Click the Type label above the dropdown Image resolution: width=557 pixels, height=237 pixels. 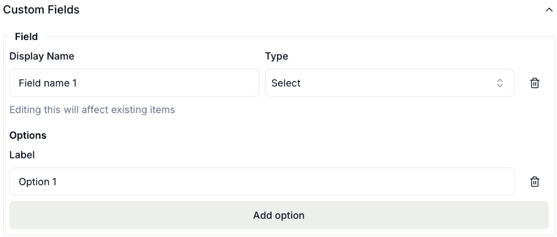pyautogui.click(x=277, y=56)
